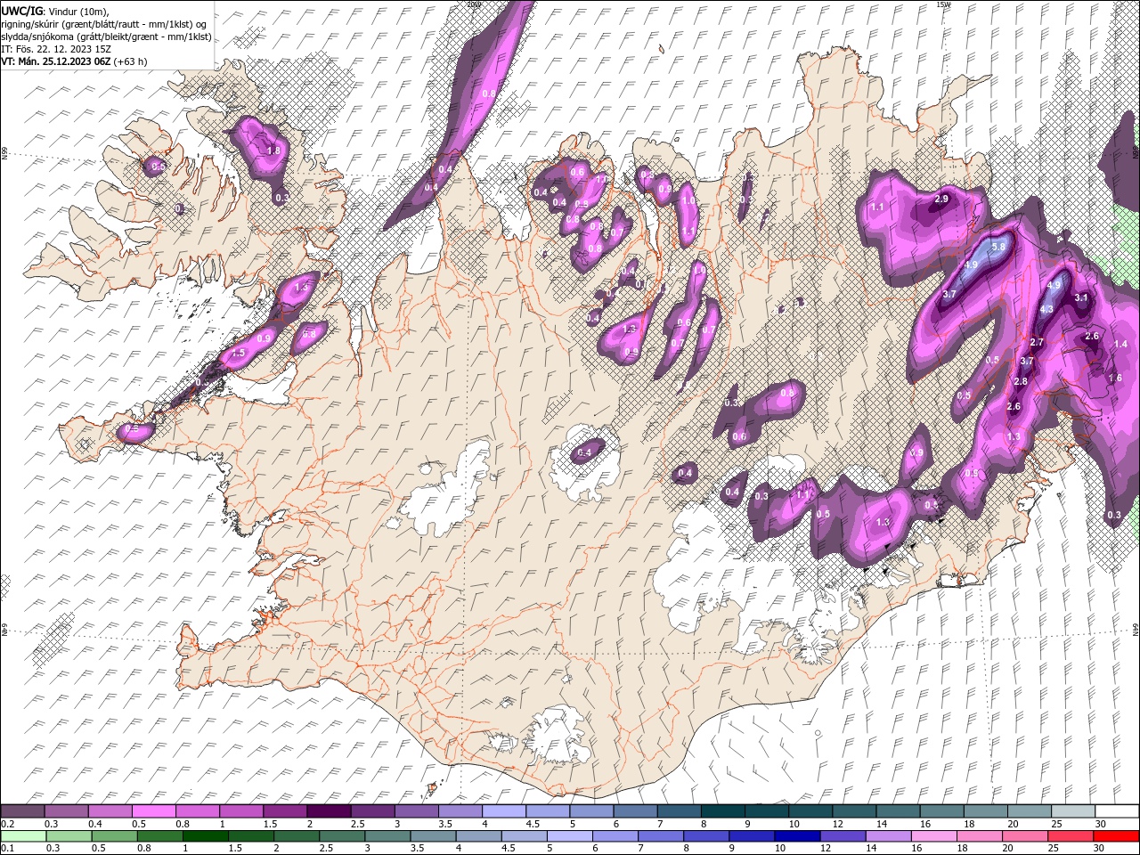
Task: Click the white 30 swatch in the snow legend
Action: click(1117, 810)
